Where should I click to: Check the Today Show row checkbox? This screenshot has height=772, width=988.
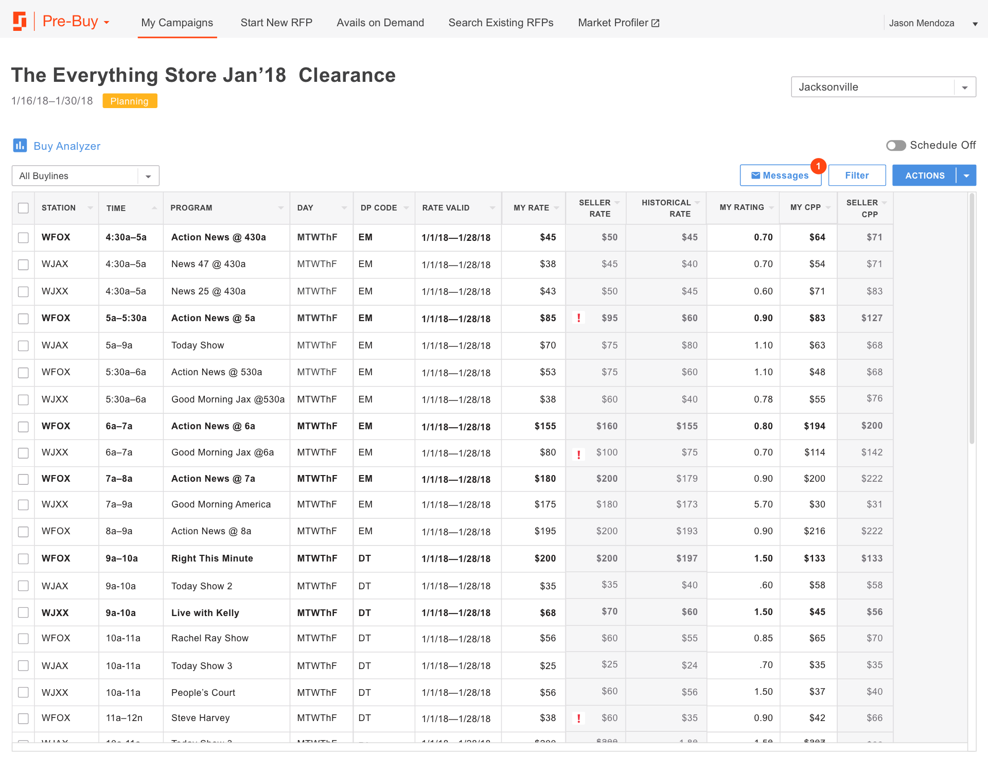pyautogui.click(x=23, y=345)
